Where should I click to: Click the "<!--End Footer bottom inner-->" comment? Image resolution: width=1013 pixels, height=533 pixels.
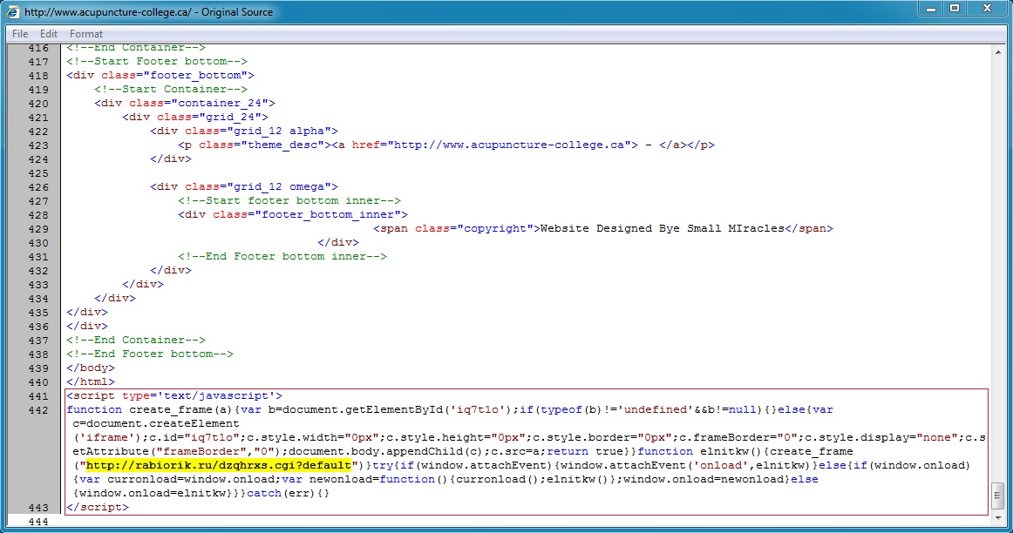click(x=282, y=257)
